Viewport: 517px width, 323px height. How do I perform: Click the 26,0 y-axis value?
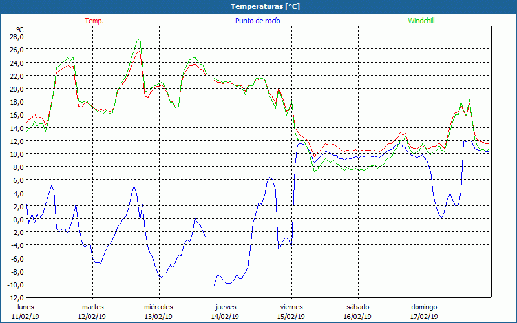tap(17, 50)
